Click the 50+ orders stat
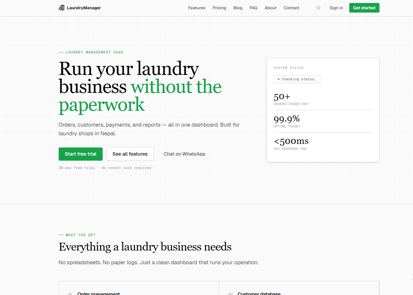 click(282, 97)
